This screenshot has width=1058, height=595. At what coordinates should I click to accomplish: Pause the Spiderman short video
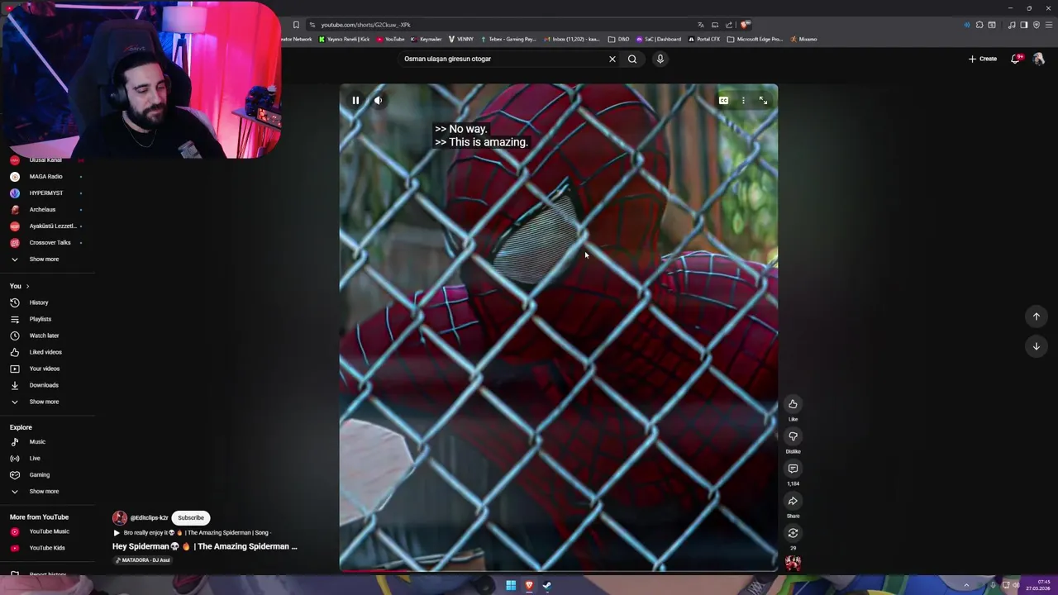pyautogui.click(x=355, y=101)
